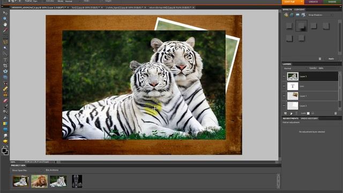Select the Gradient tool

[x=5, y=124]
